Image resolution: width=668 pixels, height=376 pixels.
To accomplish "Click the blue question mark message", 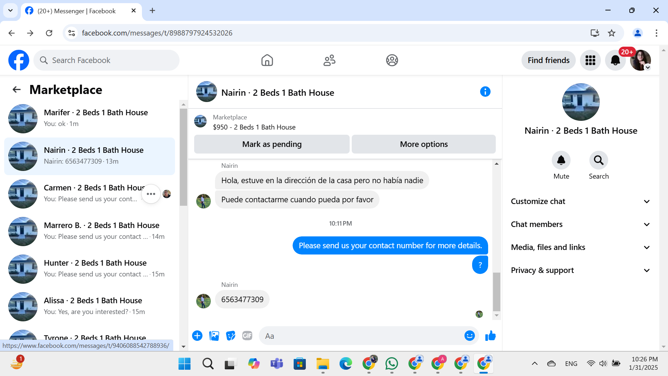I will point(480,265).
